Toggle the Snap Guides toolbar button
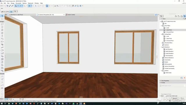Viewport: 186px width, 105px height. click(20, 6)
